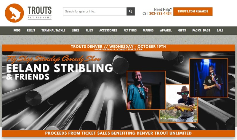
Task: Open the Wading menu item
Action: (148, 31)
